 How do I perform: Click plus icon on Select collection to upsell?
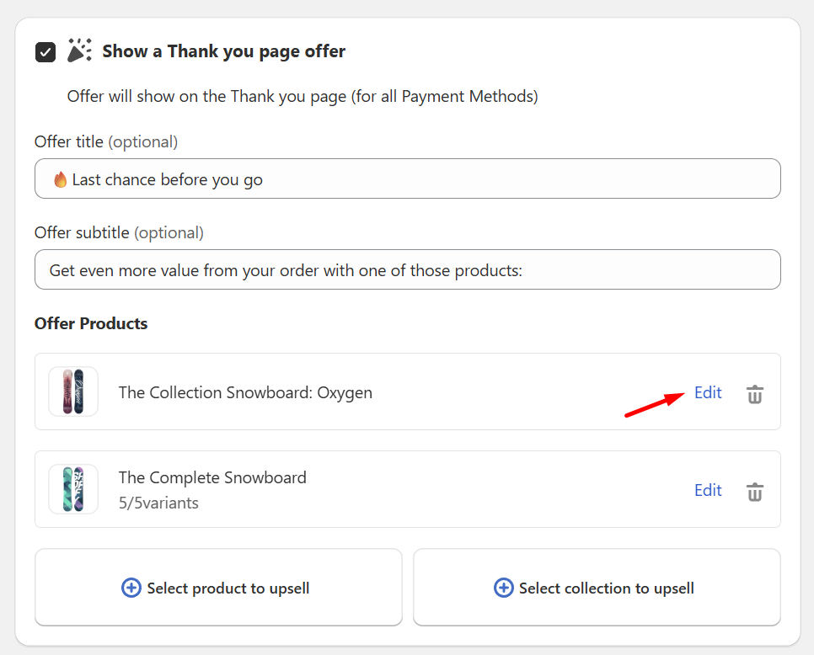503,588
